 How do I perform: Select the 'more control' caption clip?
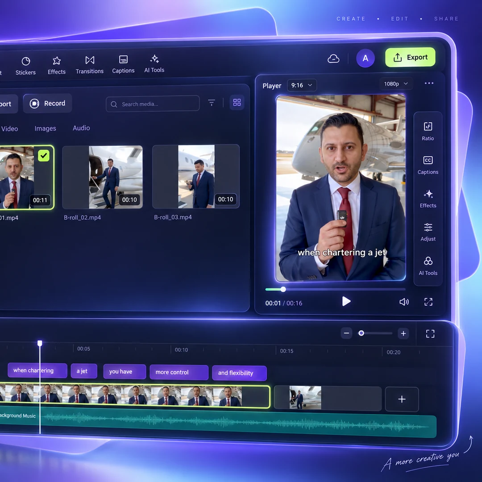179,372
